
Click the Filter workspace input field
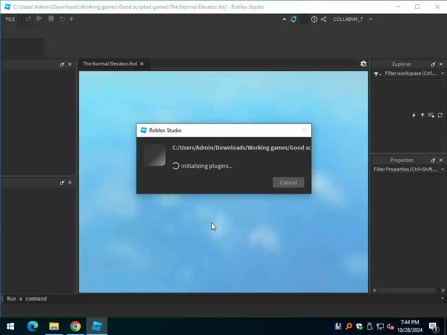[411, 73]
